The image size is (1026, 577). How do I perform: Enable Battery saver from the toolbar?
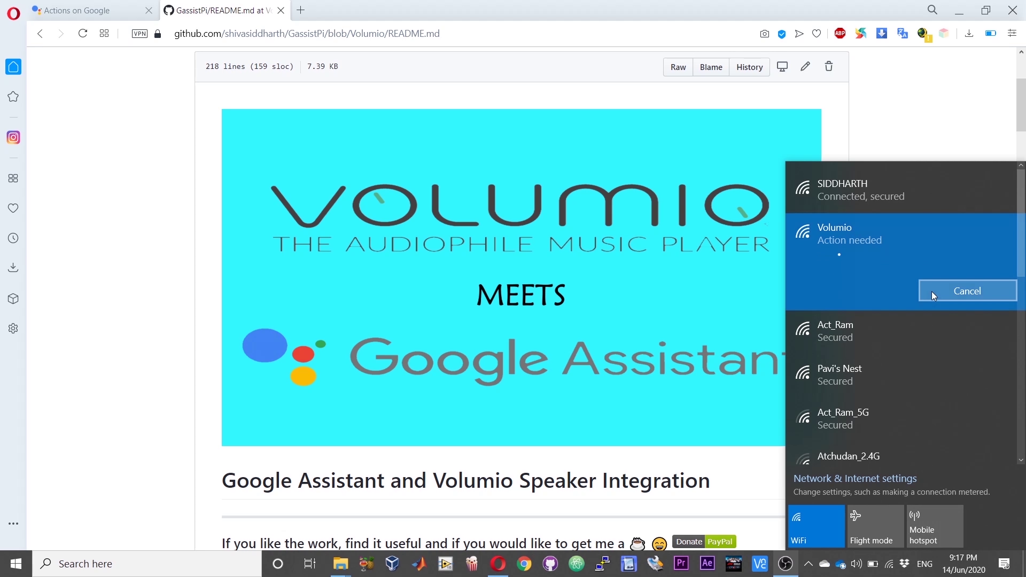tap(990, 33)
